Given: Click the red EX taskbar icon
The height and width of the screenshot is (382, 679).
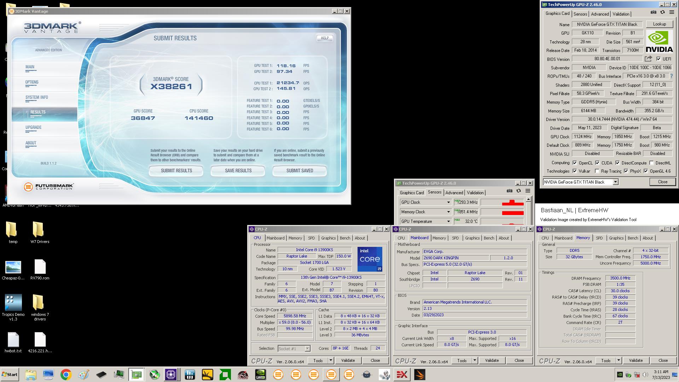Looking at the screenshot, I should click(x=402, y=375).
